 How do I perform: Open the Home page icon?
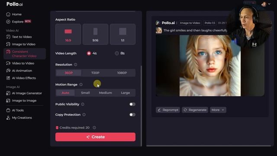point(8,14)
